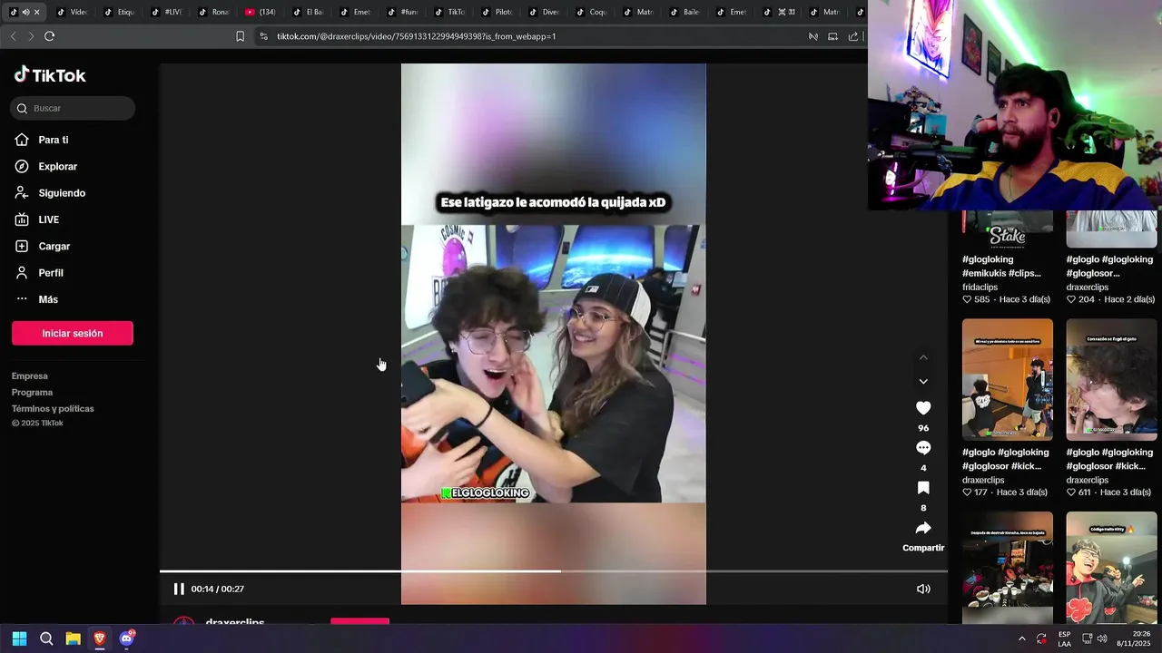1162x653 pixels.
Task: Open the fridaclips video with 585 likes
Action: [x=1008, y=229]
